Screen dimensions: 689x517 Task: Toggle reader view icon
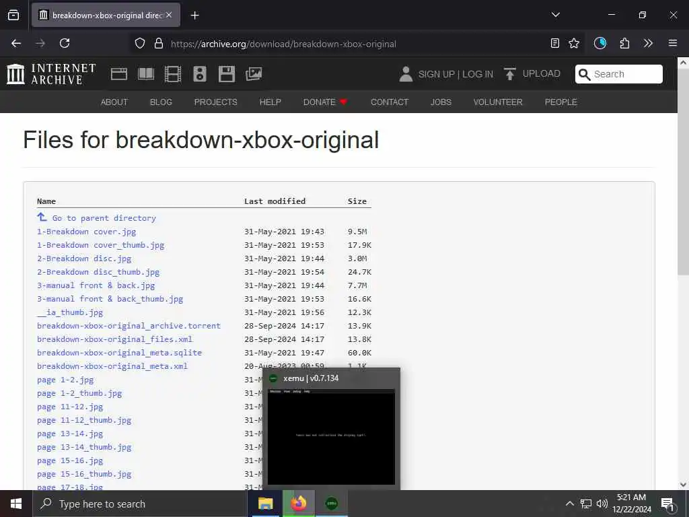coord(555,43)
